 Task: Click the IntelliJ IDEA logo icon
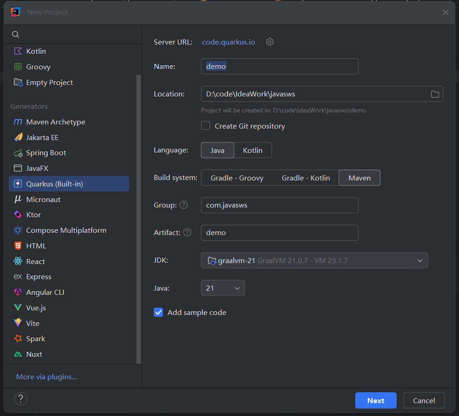coord(15,12)
